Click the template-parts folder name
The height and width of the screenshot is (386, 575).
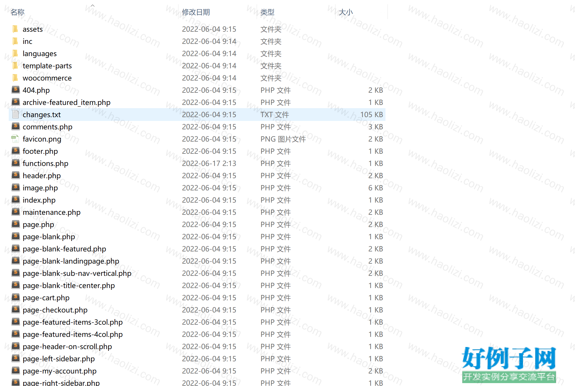click(47, 66)
